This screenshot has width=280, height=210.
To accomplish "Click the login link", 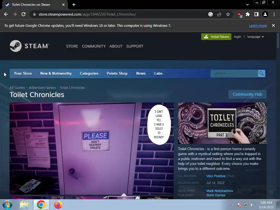I will pyautogui.click(x=238, y=37).
